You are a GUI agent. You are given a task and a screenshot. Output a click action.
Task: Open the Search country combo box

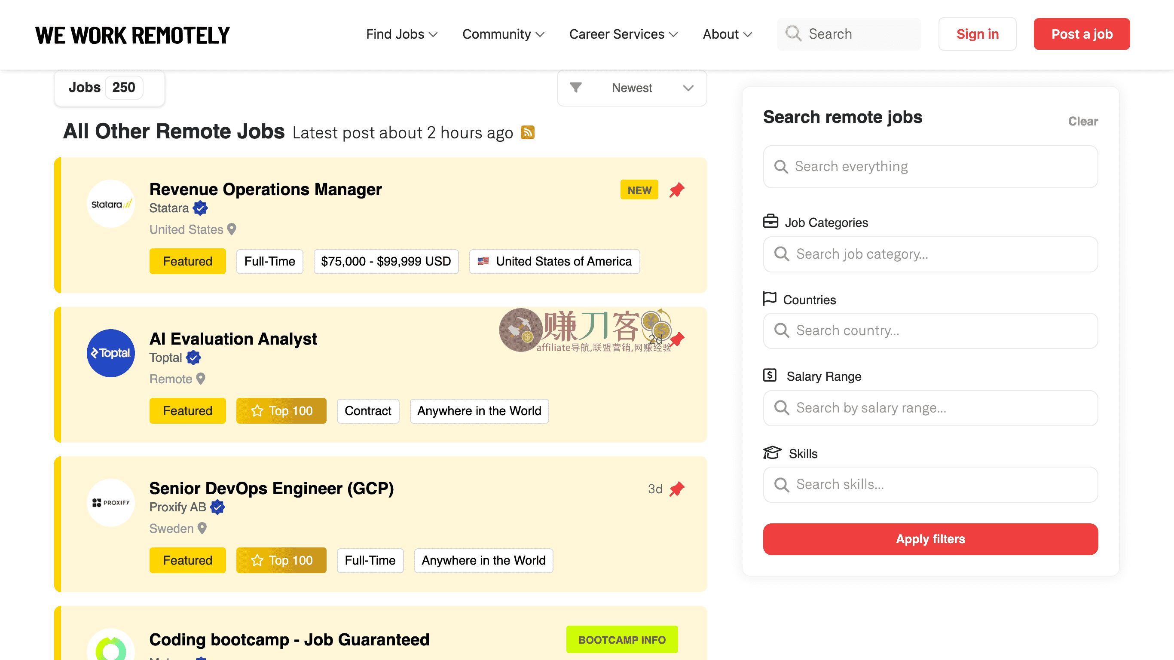tap(930, 330)
